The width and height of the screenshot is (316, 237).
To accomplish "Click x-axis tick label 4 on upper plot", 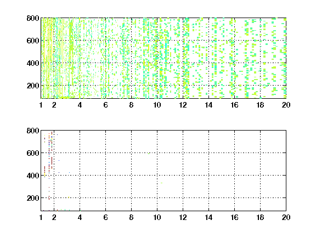I will coord(80,105).
